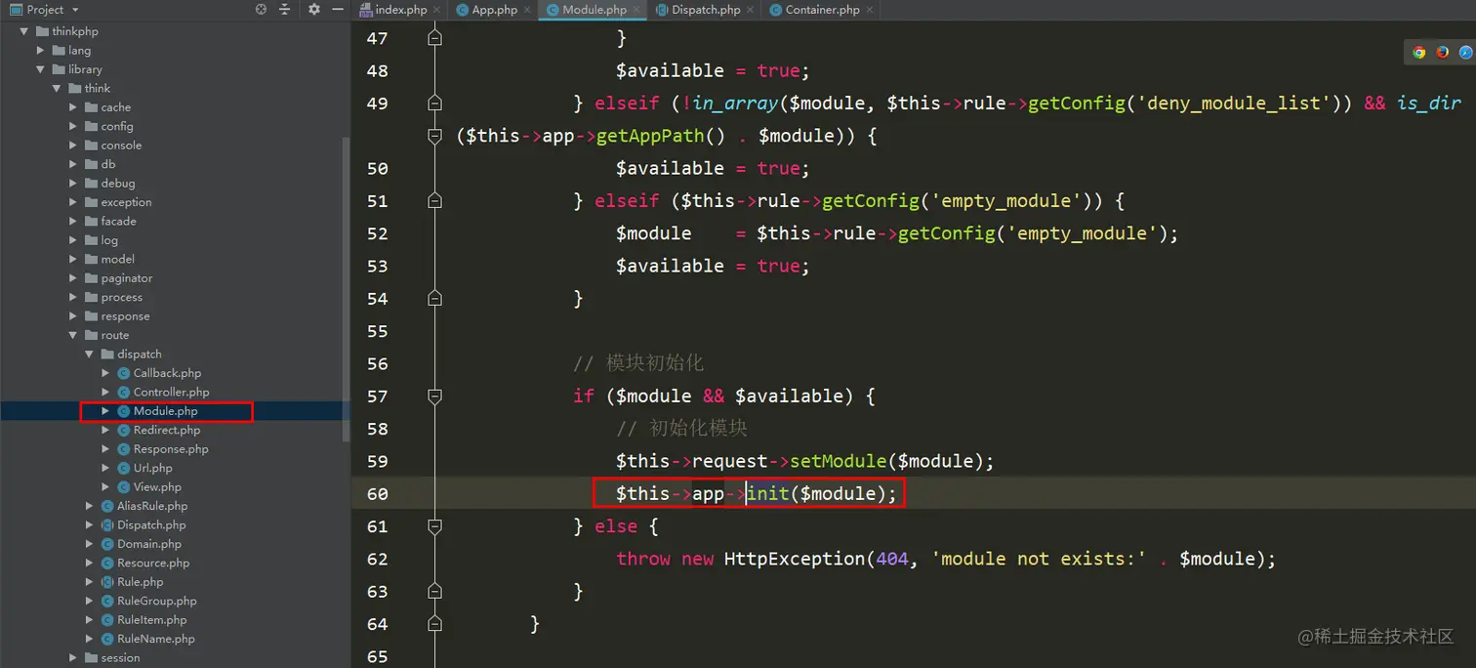This screenshot has width=1476, height=668.
Task: Expand the cache folder arrow
Action: pyautogui.click(x=73, y=107)
